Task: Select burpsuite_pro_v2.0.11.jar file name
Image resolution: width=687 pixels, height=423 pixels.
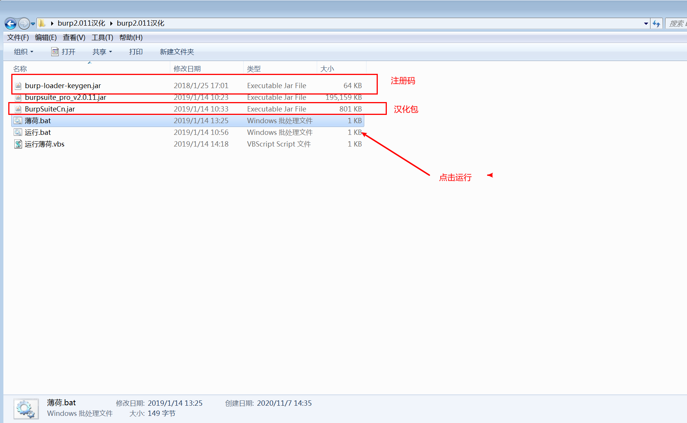Action: point(66,97)
